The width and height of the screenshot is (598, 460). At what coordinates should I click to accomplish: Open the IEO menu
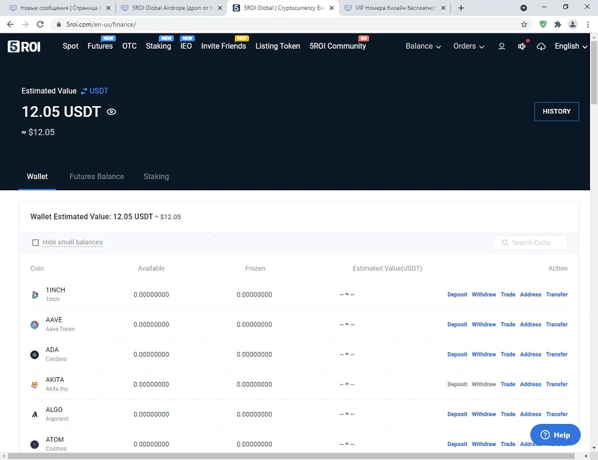(186, 46)
